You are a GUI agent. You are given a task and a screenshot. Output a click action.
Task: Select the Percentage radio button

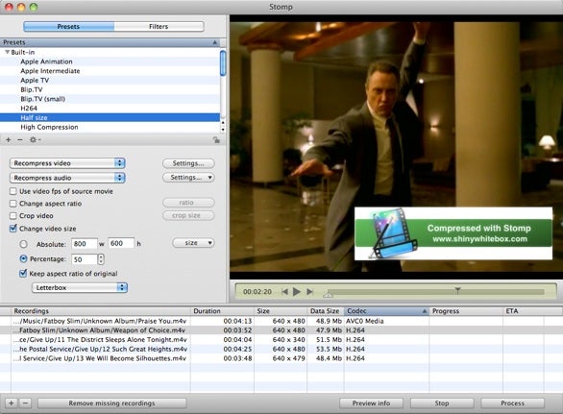click(x=24, y=259)
